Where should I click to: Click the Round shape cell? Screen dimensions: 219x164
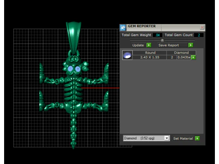click(x=150, y=53)
